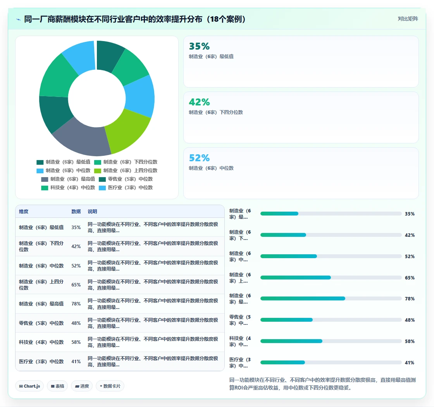Click the 零售业（5 家）中... bar label
This screenshot has width=434, height=407.
[x=240, y=320]
